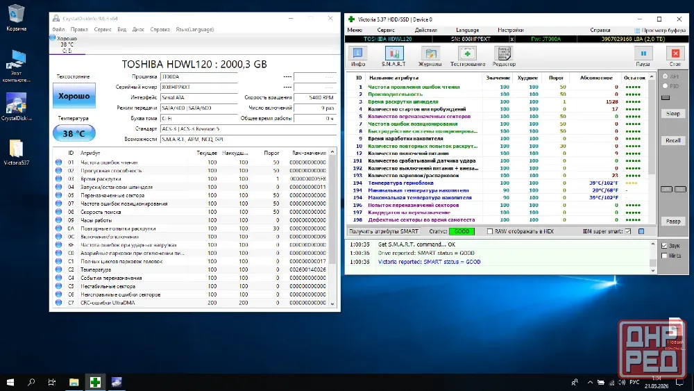694x391 pixels.
Task: Open Журналы (logs) in Victoria toolbar
Action: (x=430, y=56)
